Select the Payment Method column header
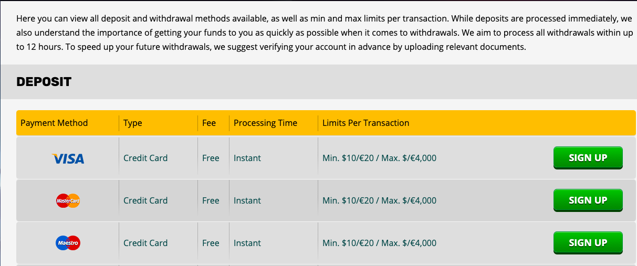 coord(54,123)
